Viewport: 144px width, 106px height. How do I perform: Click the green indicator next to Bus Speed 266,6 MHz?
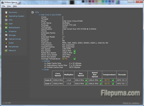tap(74, 51)
